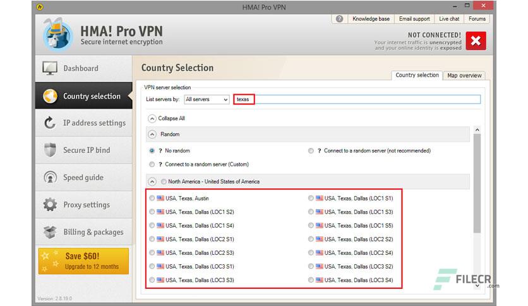The width and height of the screenshot is (528, 306).
Task: Select USA, Texas, Dallas (LOC3 S3) server
Action: (x=152, y=279)
